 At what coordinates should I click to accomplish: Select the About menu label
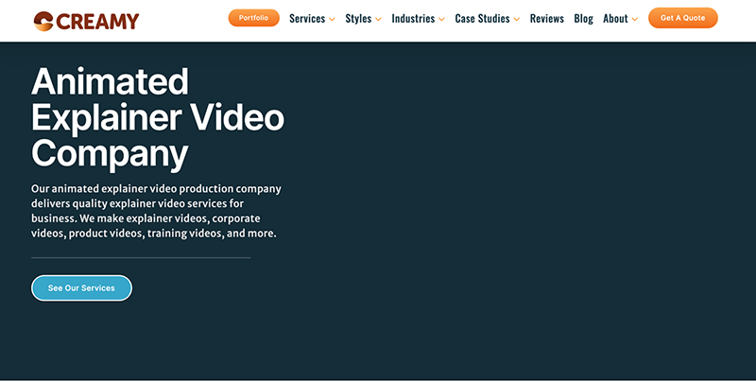(615, 19)
